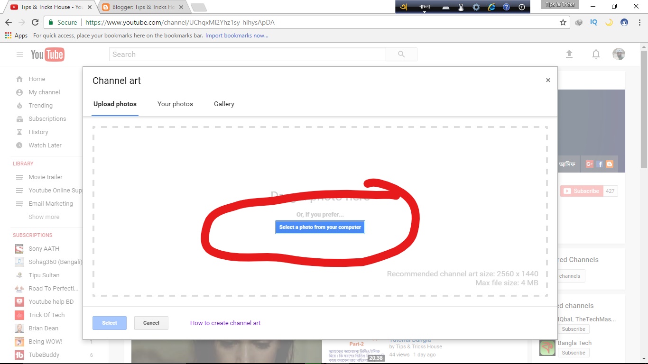Open Chrome's three-dot menu
Viewport: 648px width, 364px height.
(639, 22)
